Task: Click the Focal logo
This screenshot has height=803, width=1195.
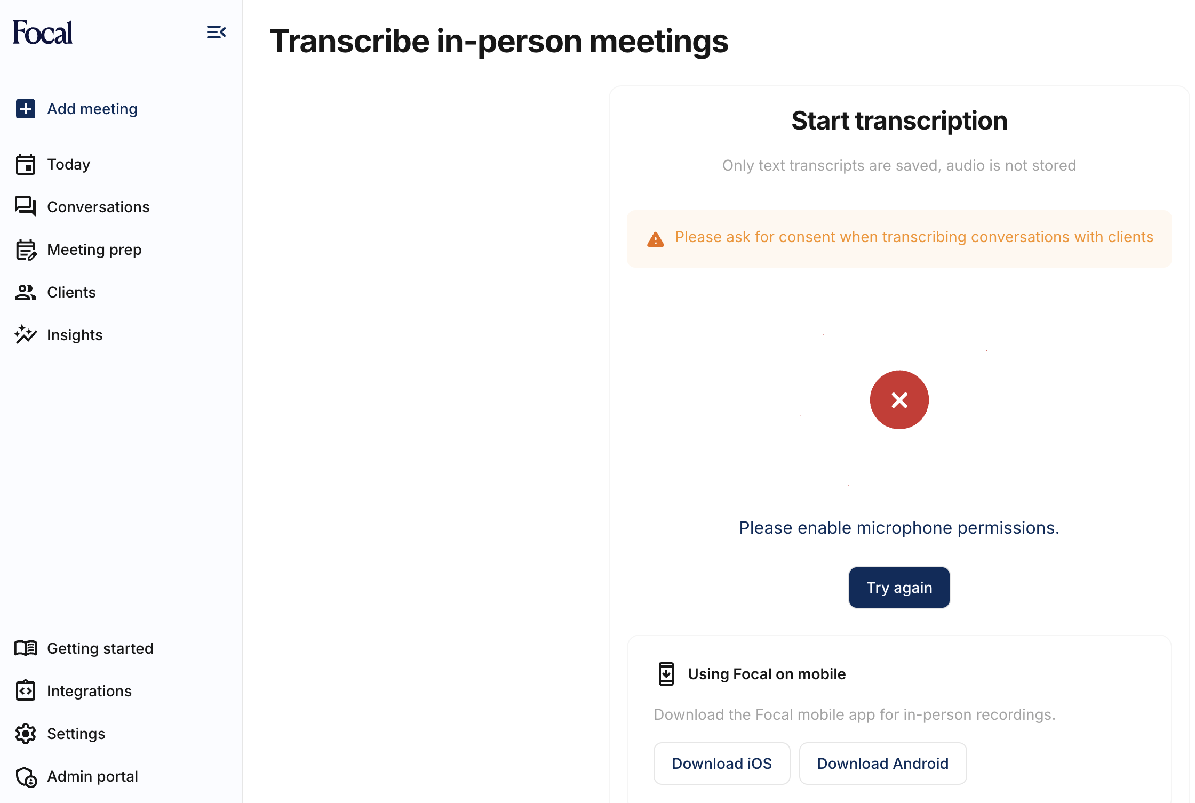Action: [43, 33]
